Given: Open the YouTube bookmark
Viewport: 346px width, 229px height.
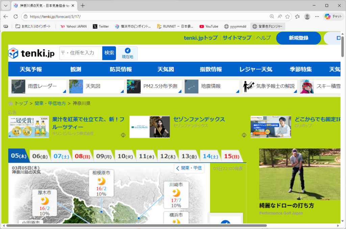Looking at the screenshot, I should click(208, 26).
